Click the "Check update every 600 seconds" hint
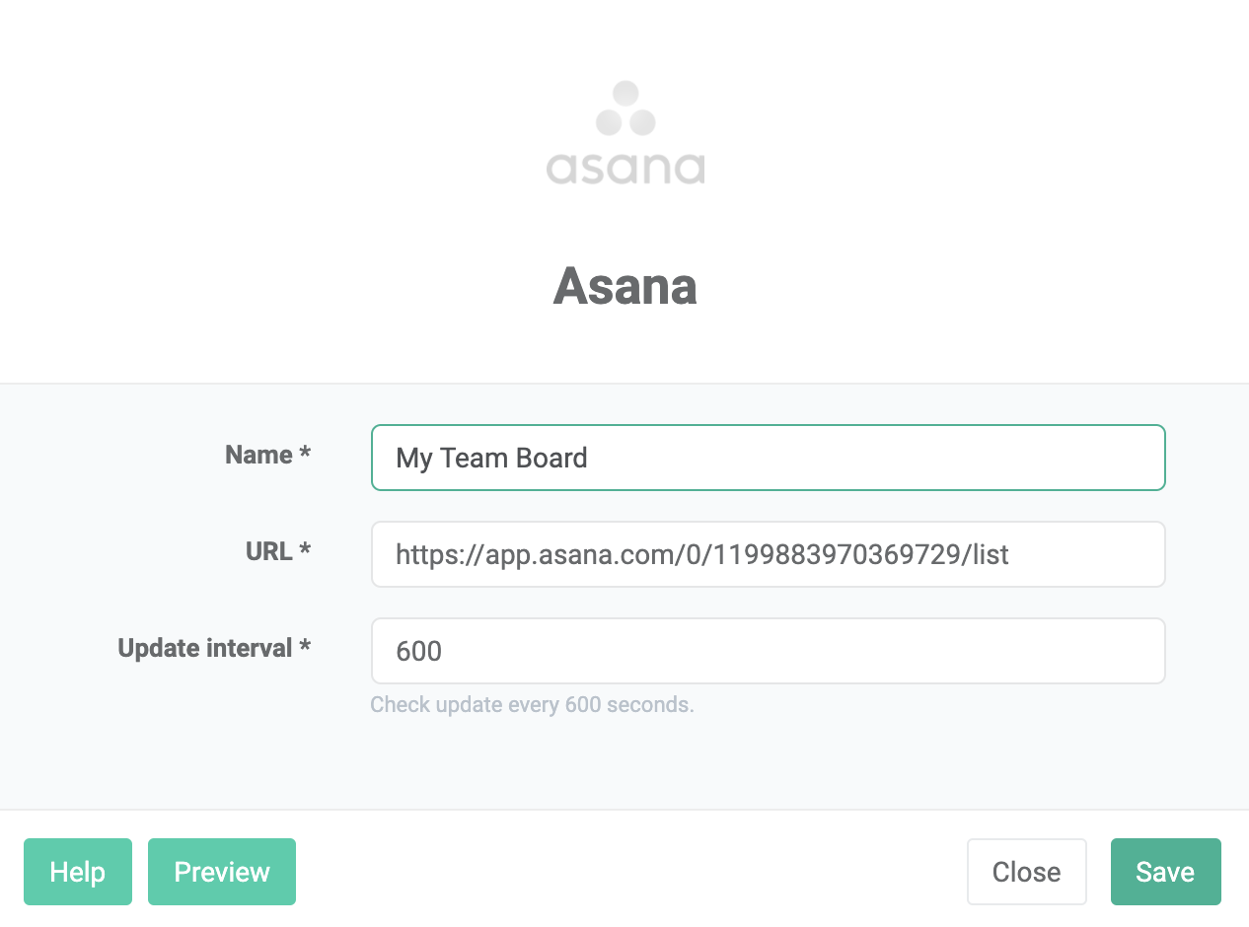 532,705
